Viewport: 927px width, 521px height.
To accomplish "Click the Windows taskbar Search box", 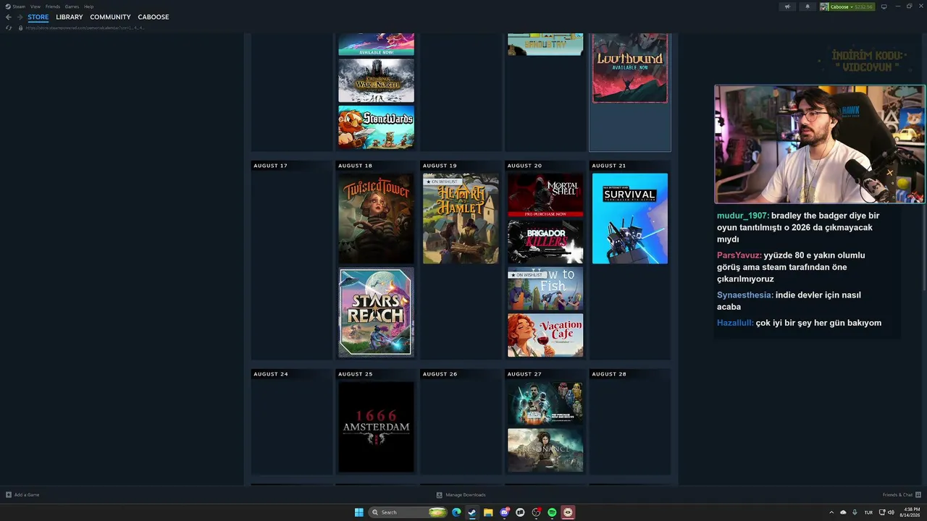I will coord(408,512).
